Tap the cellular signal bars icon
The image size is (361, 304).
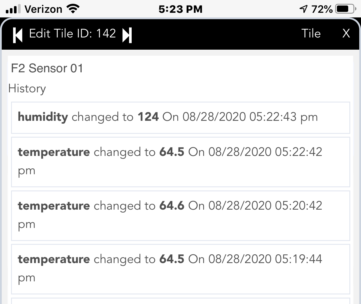[x=13, y=9]
